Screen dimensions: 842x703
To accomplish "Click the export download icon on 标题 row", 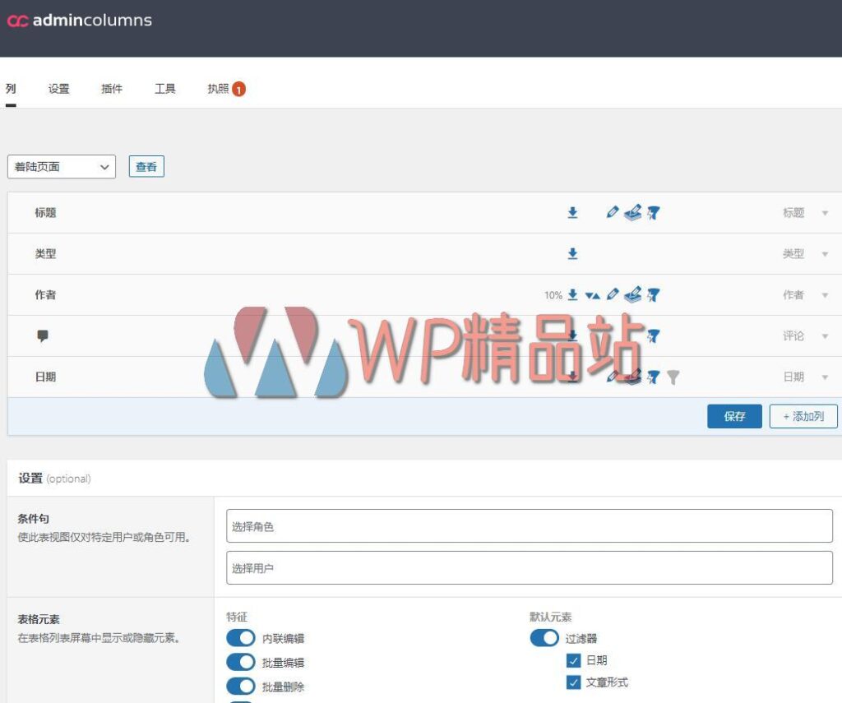I will (572, 212).
